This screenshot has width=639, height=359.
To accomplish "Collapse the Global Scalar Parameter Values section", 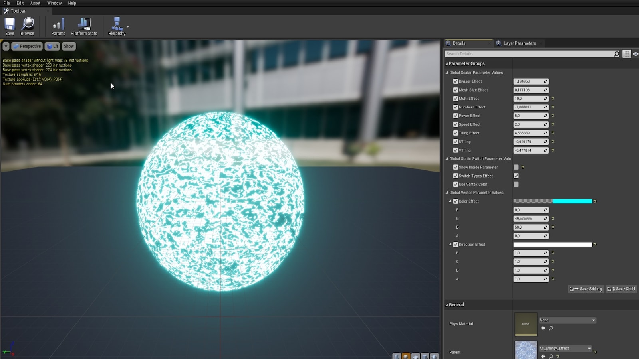I will 447,73.
